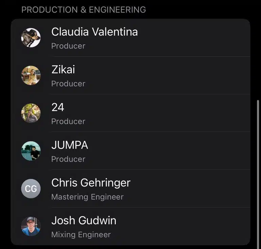Select the avatar for producer 24
Screen dimensions: 261x249
point(31,113)
